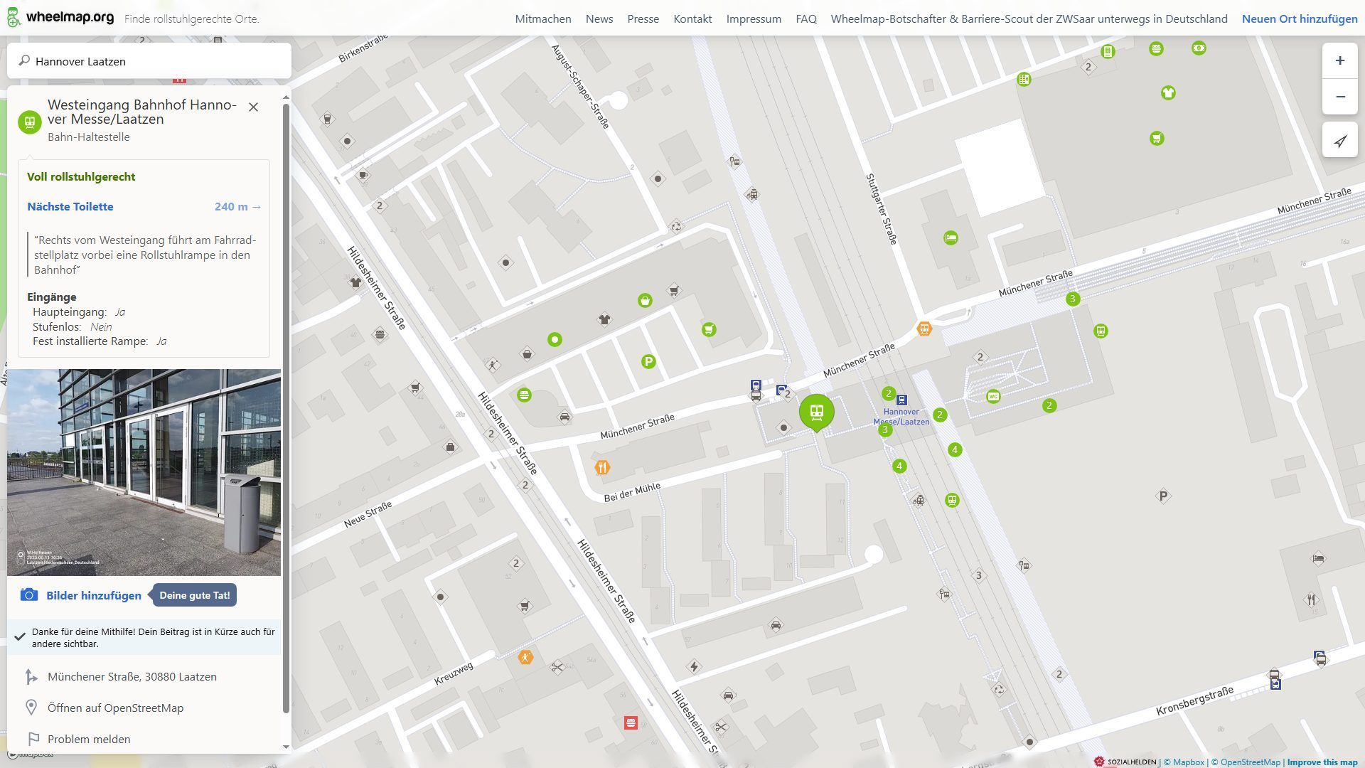Click the green WC toilet marker
1365x768 pixels.
click(x=993, y=396)
